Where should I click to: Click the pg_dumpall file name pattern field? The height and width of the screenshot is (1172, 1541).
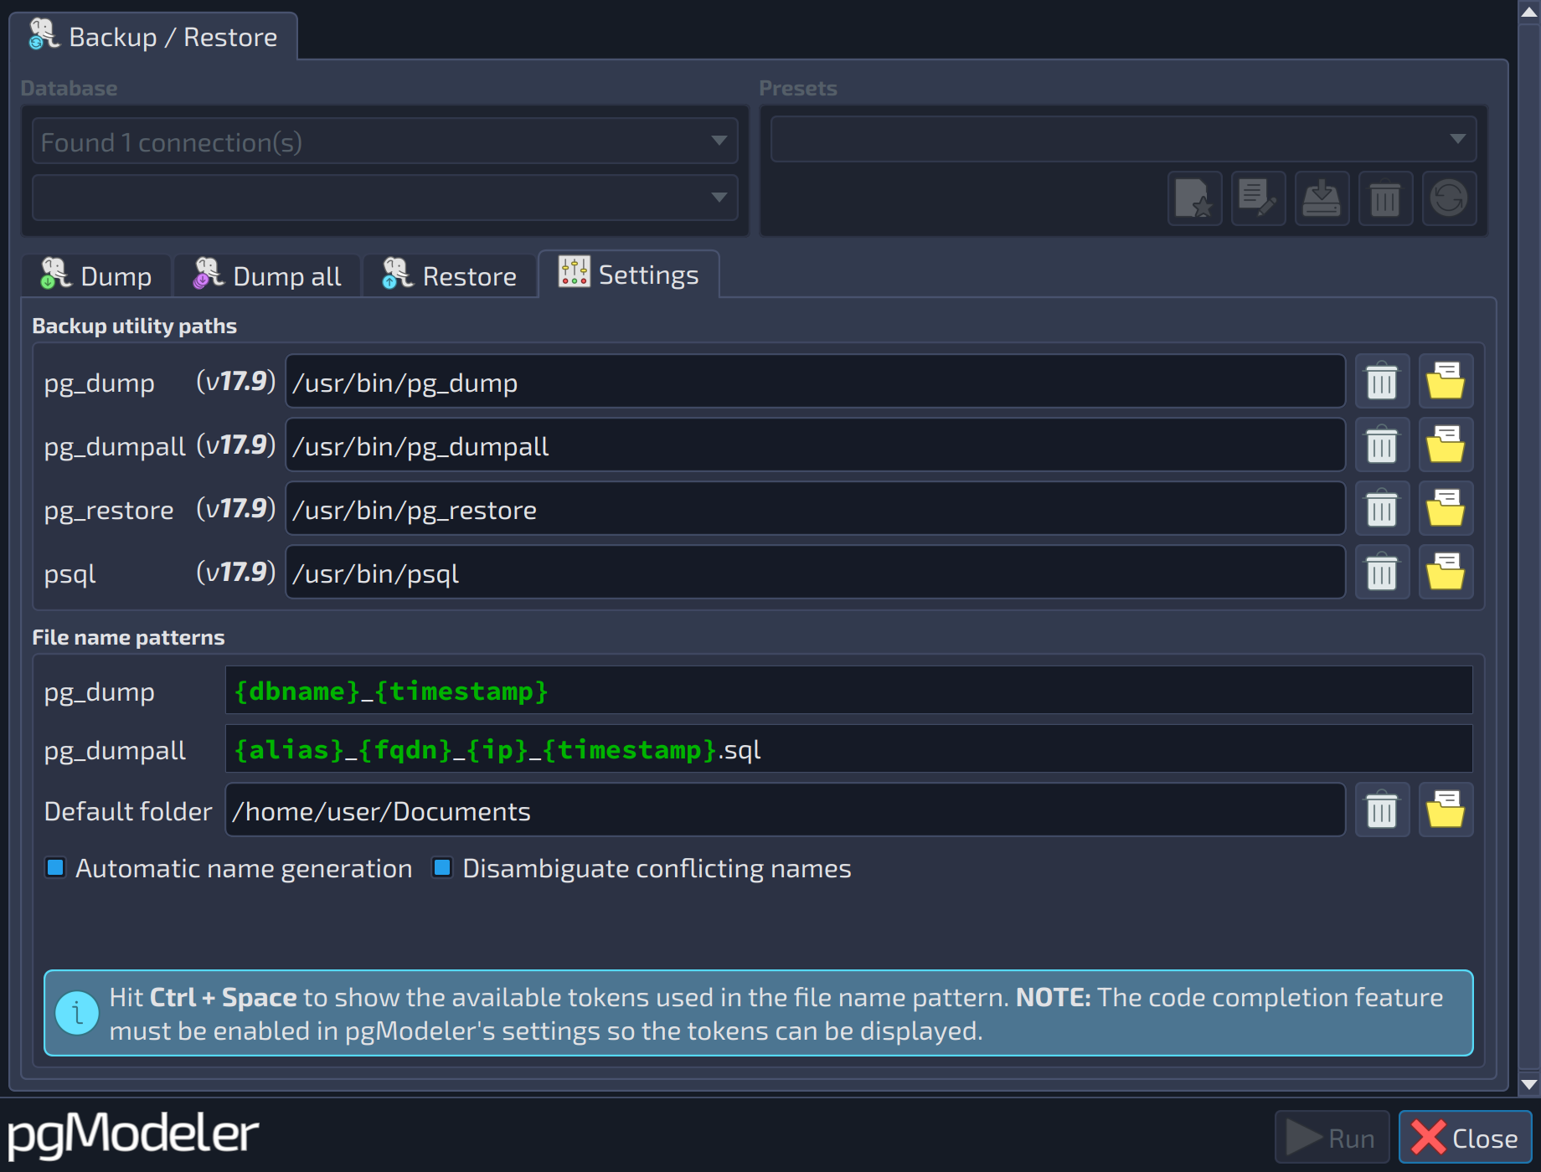click(849, 749)
